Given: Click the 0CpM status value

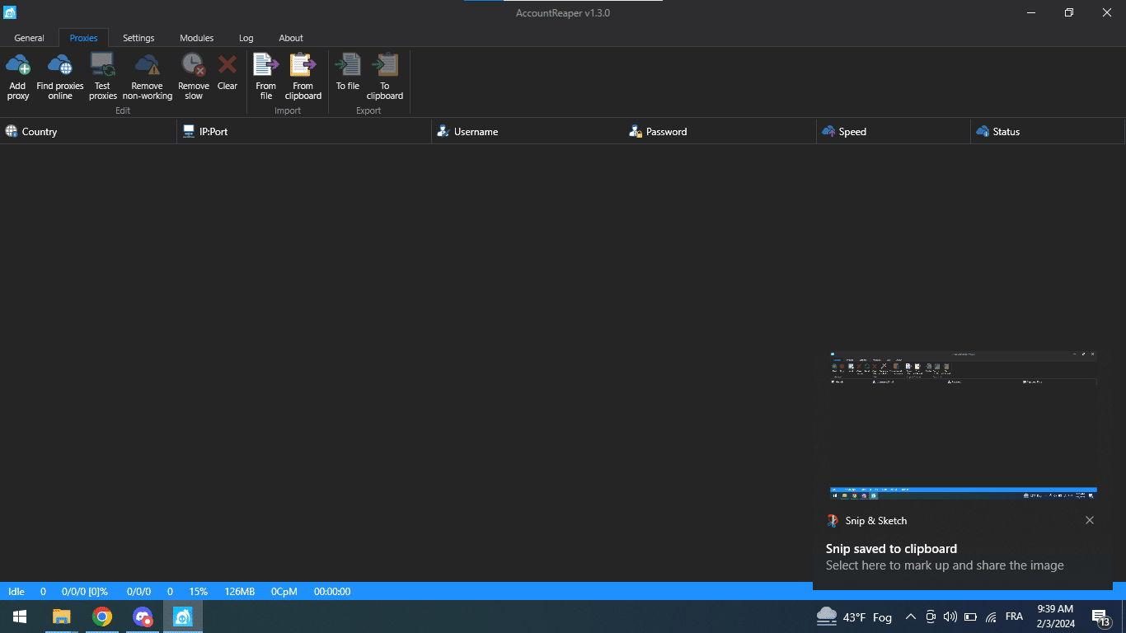Looking at the screenshot, I should pyautogui.click(x=284, y=592).
